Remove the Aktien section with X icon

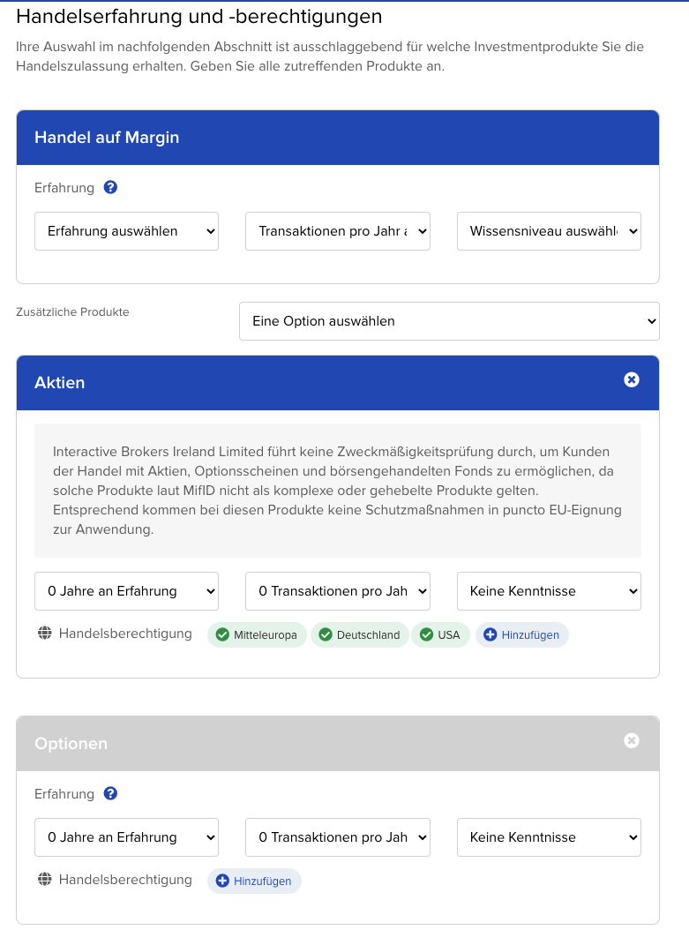tap(632, 379)
